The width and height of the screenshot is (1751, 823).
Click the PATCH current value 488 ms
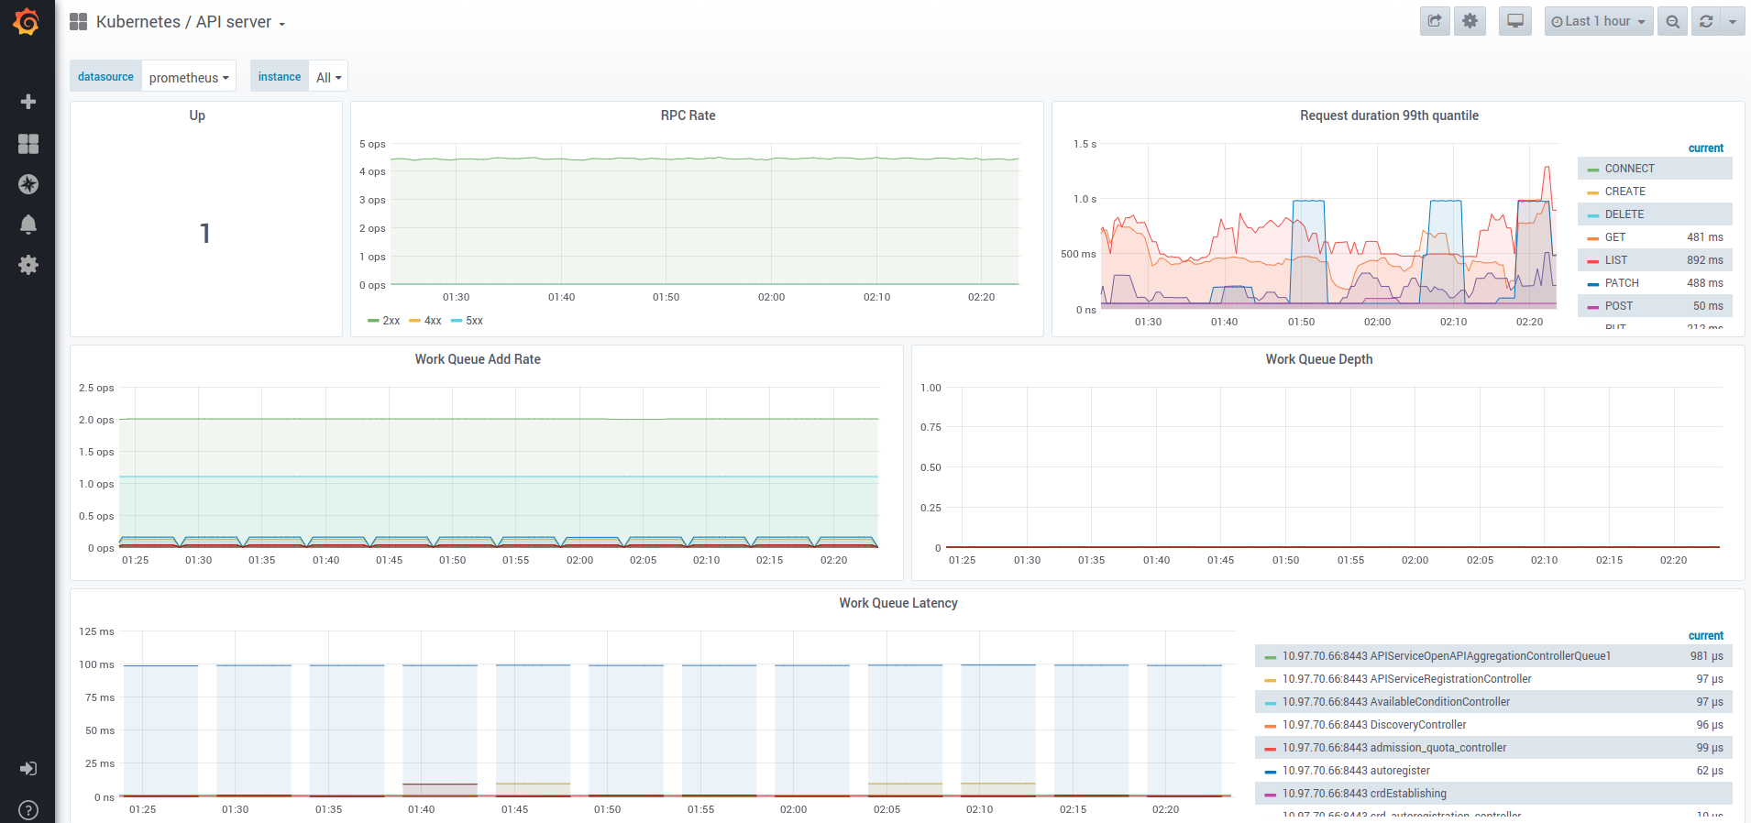1704,283
